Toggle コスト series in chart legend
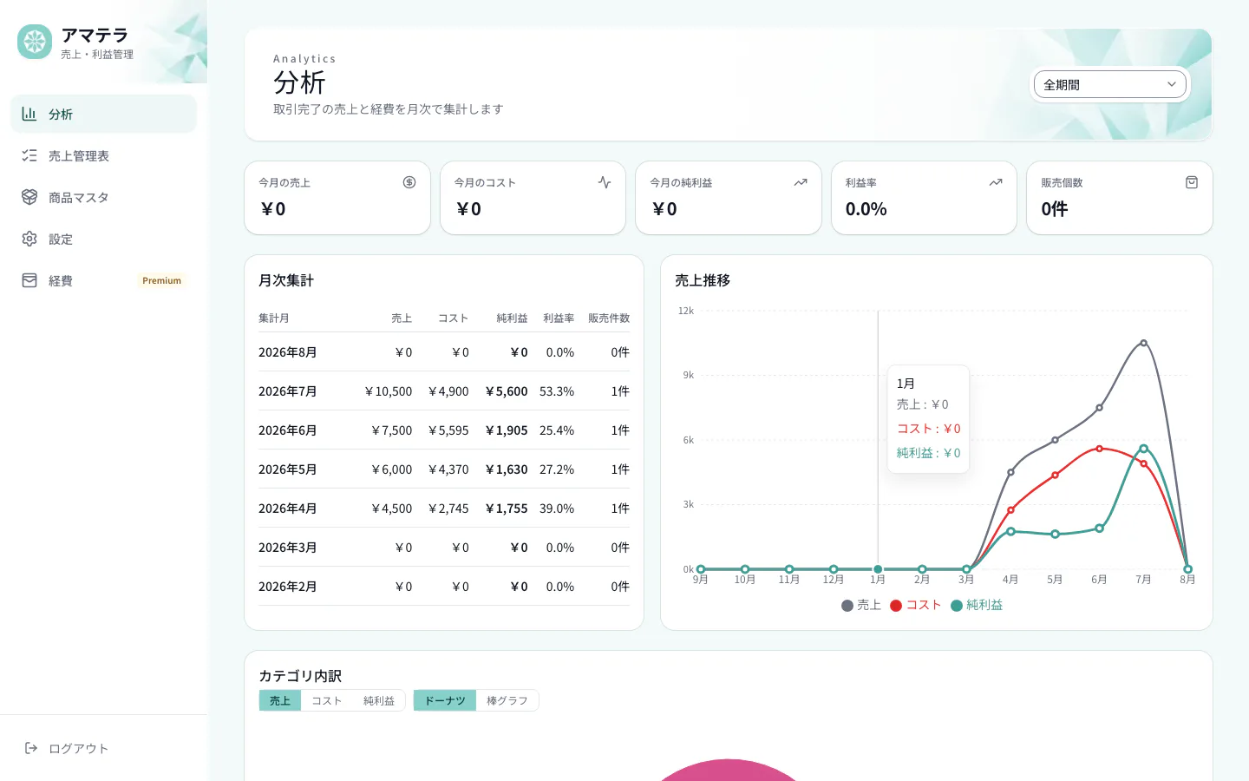Viewport: 1249px width, 781px height. (916, 605)
